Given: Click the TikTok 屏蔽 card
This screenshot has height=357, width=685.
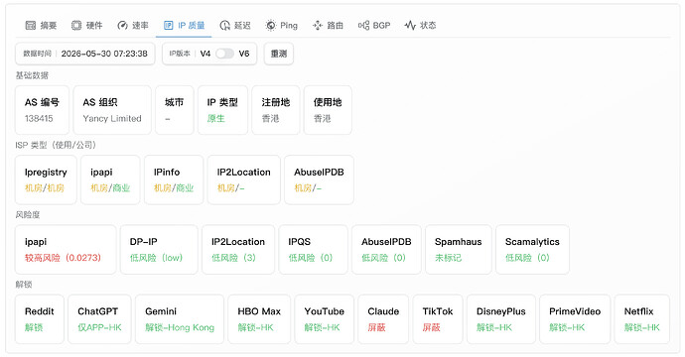Looking at the screenshot, I should pyautogui.click(x=437, y=319).
